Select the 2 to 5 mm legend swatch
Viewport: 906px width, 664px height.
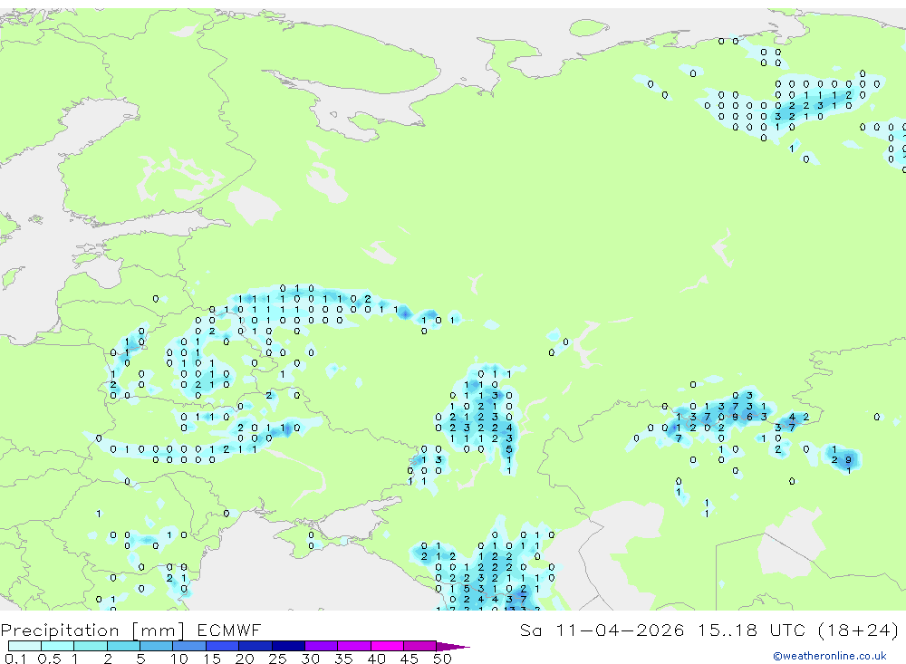(123, 646)
